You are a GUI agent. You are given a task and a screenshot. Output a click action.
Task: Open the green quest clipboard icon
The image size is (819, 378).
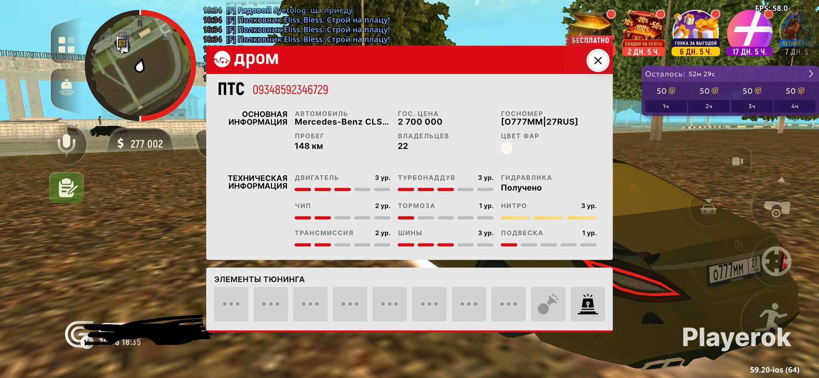(x=67, y=188)
